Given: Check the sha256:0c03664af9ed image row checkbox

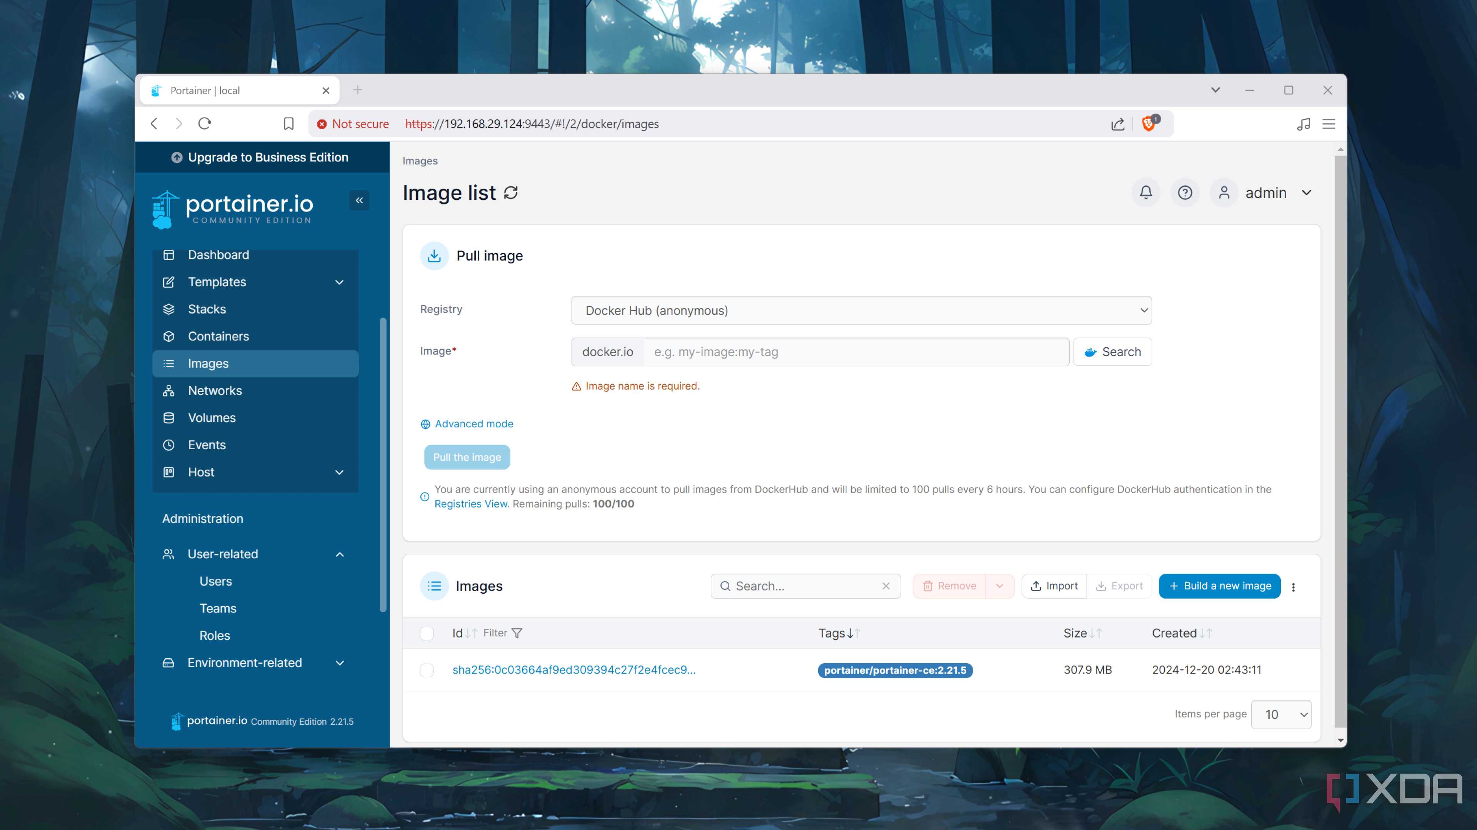Looking at the screenshot, I should pos(427,670).
